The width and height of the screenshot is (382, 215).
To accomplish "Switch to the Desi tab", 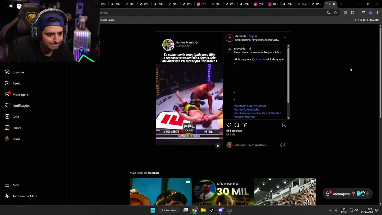I will pos(302,4).
